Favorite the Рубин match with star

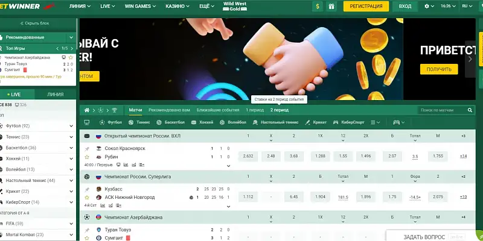(87, 157)
